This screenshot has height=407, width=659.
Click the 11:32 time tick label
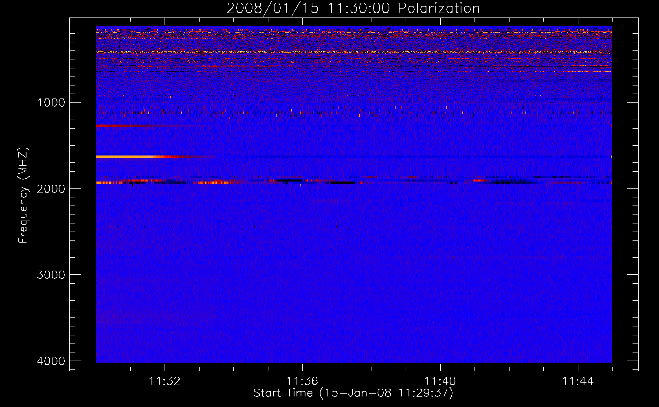click(x=165, y=381)
